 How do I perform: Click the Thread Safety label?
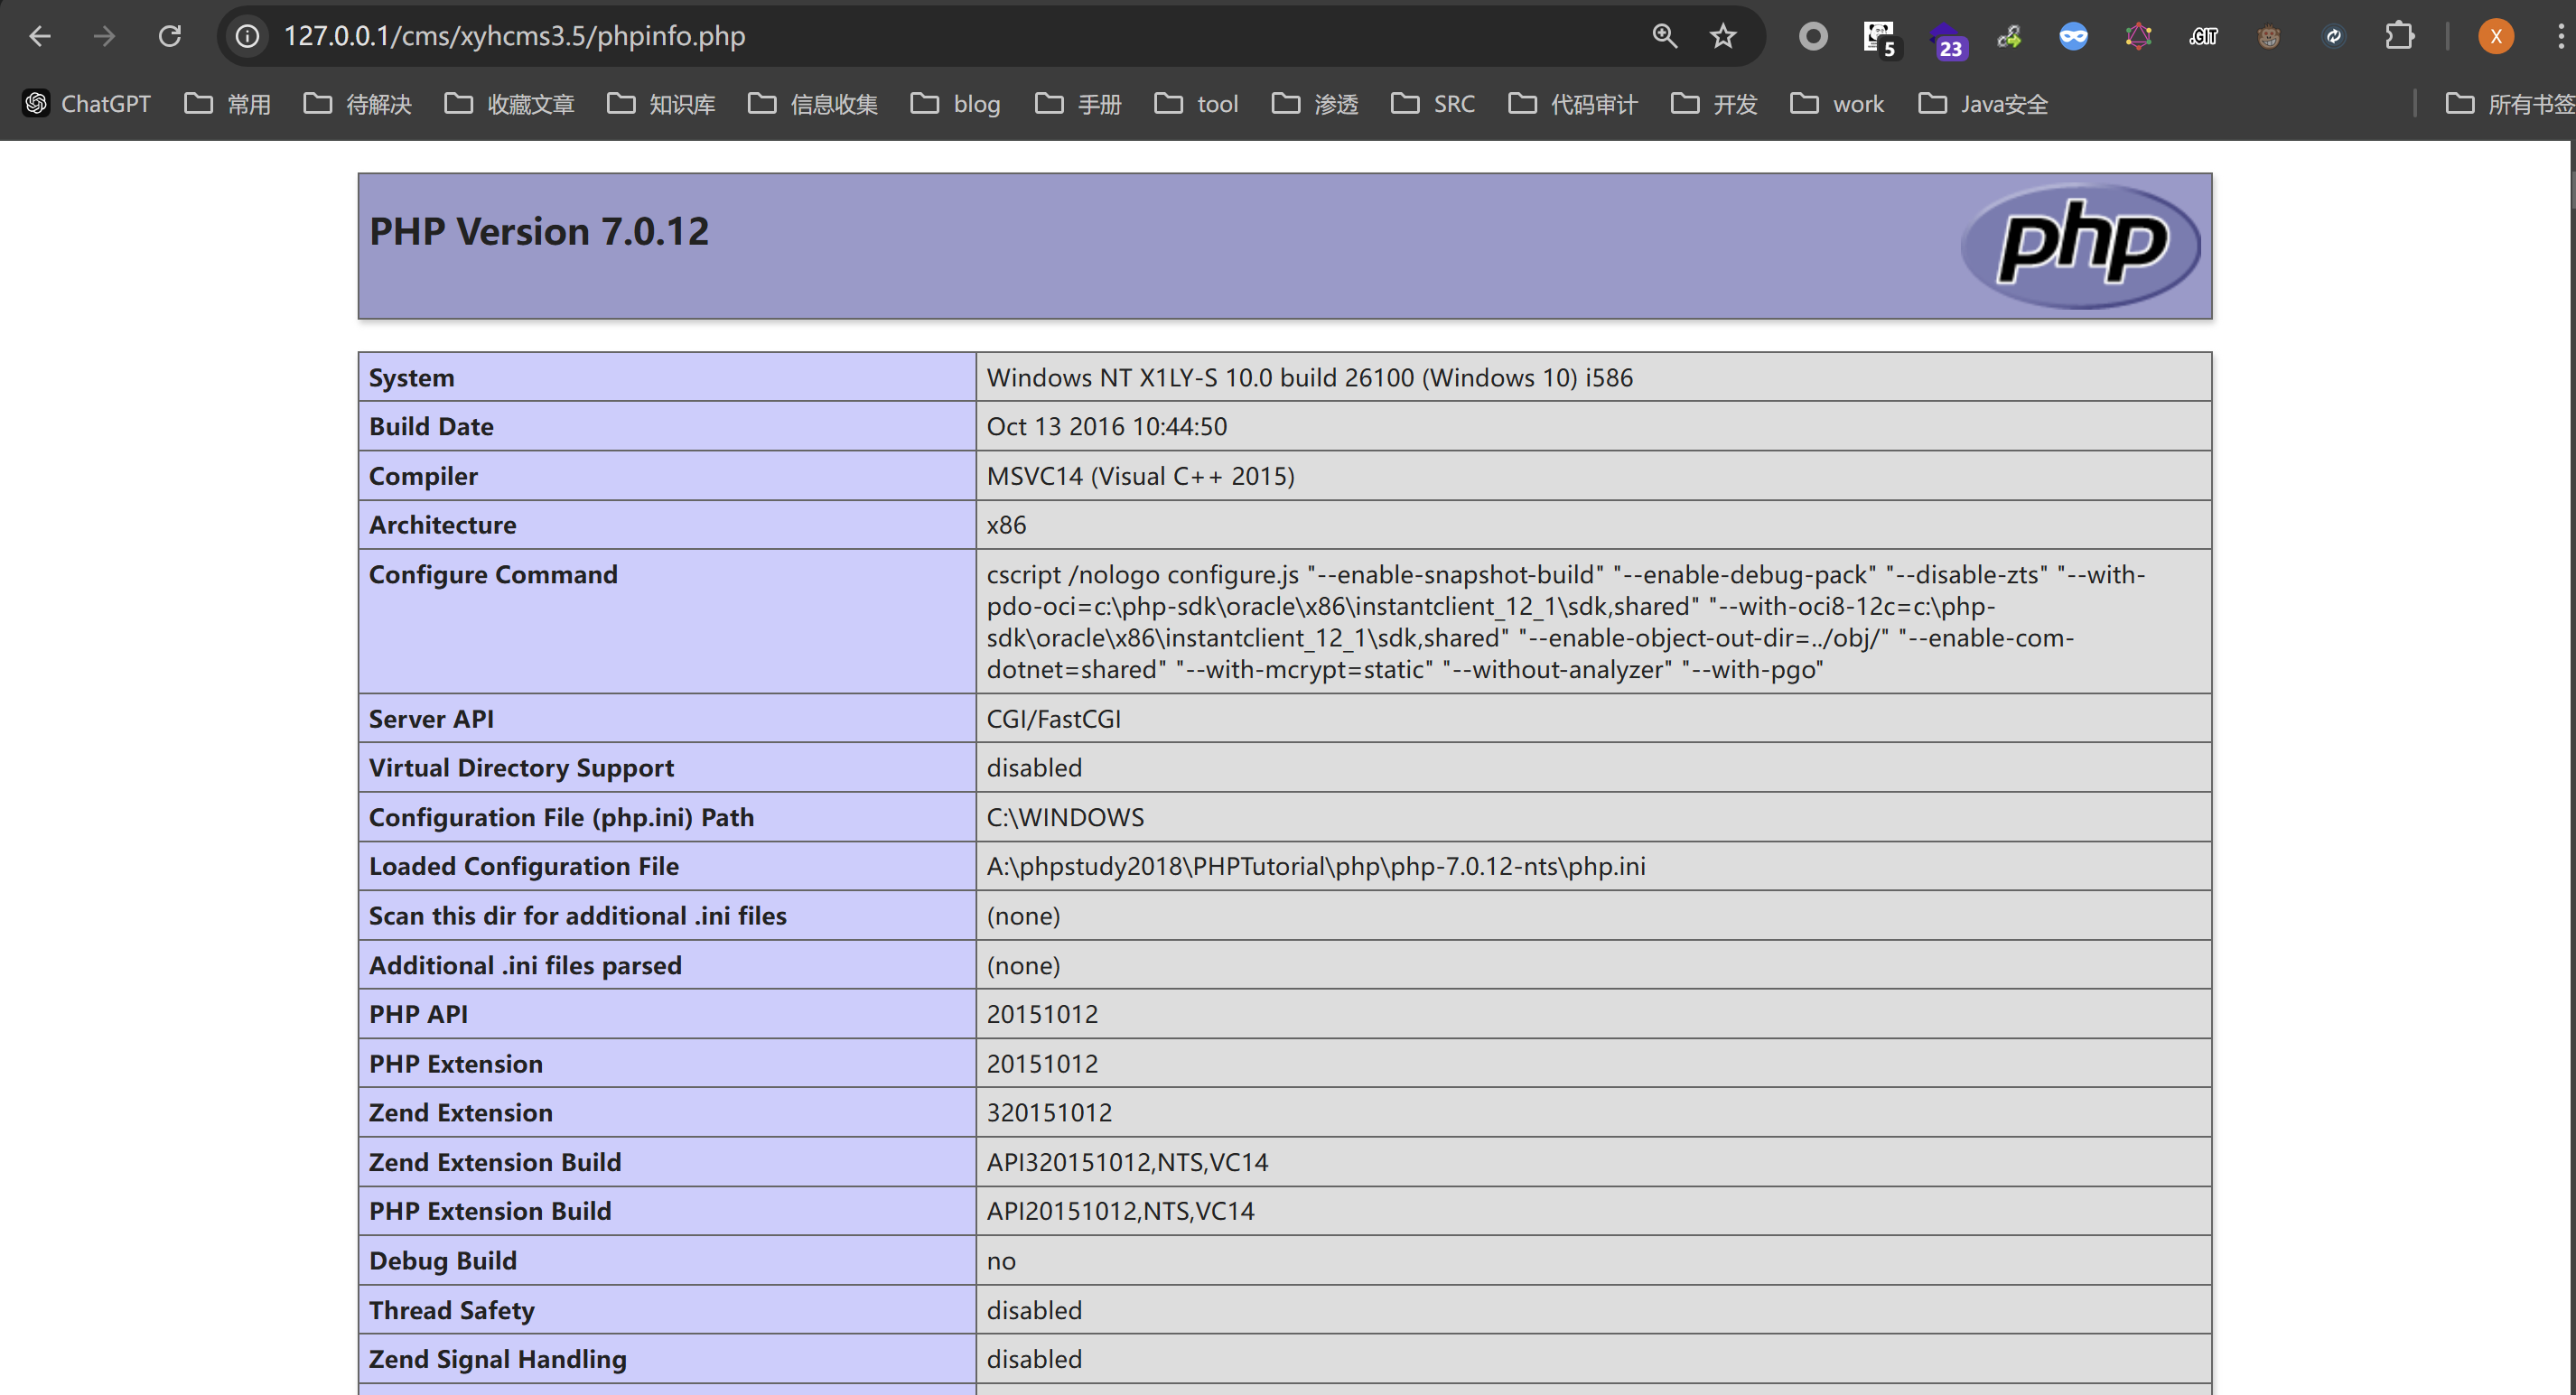point(452,1310)
